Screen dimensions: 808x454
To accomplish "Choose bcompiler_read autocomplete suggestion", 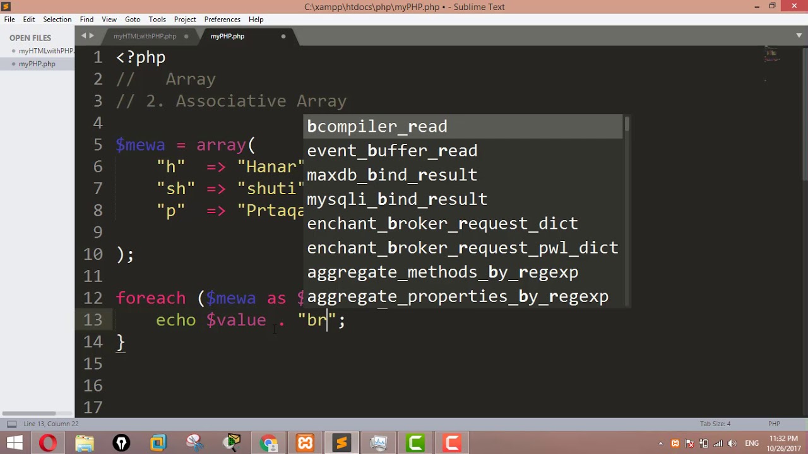I will (x=464, y=126).
